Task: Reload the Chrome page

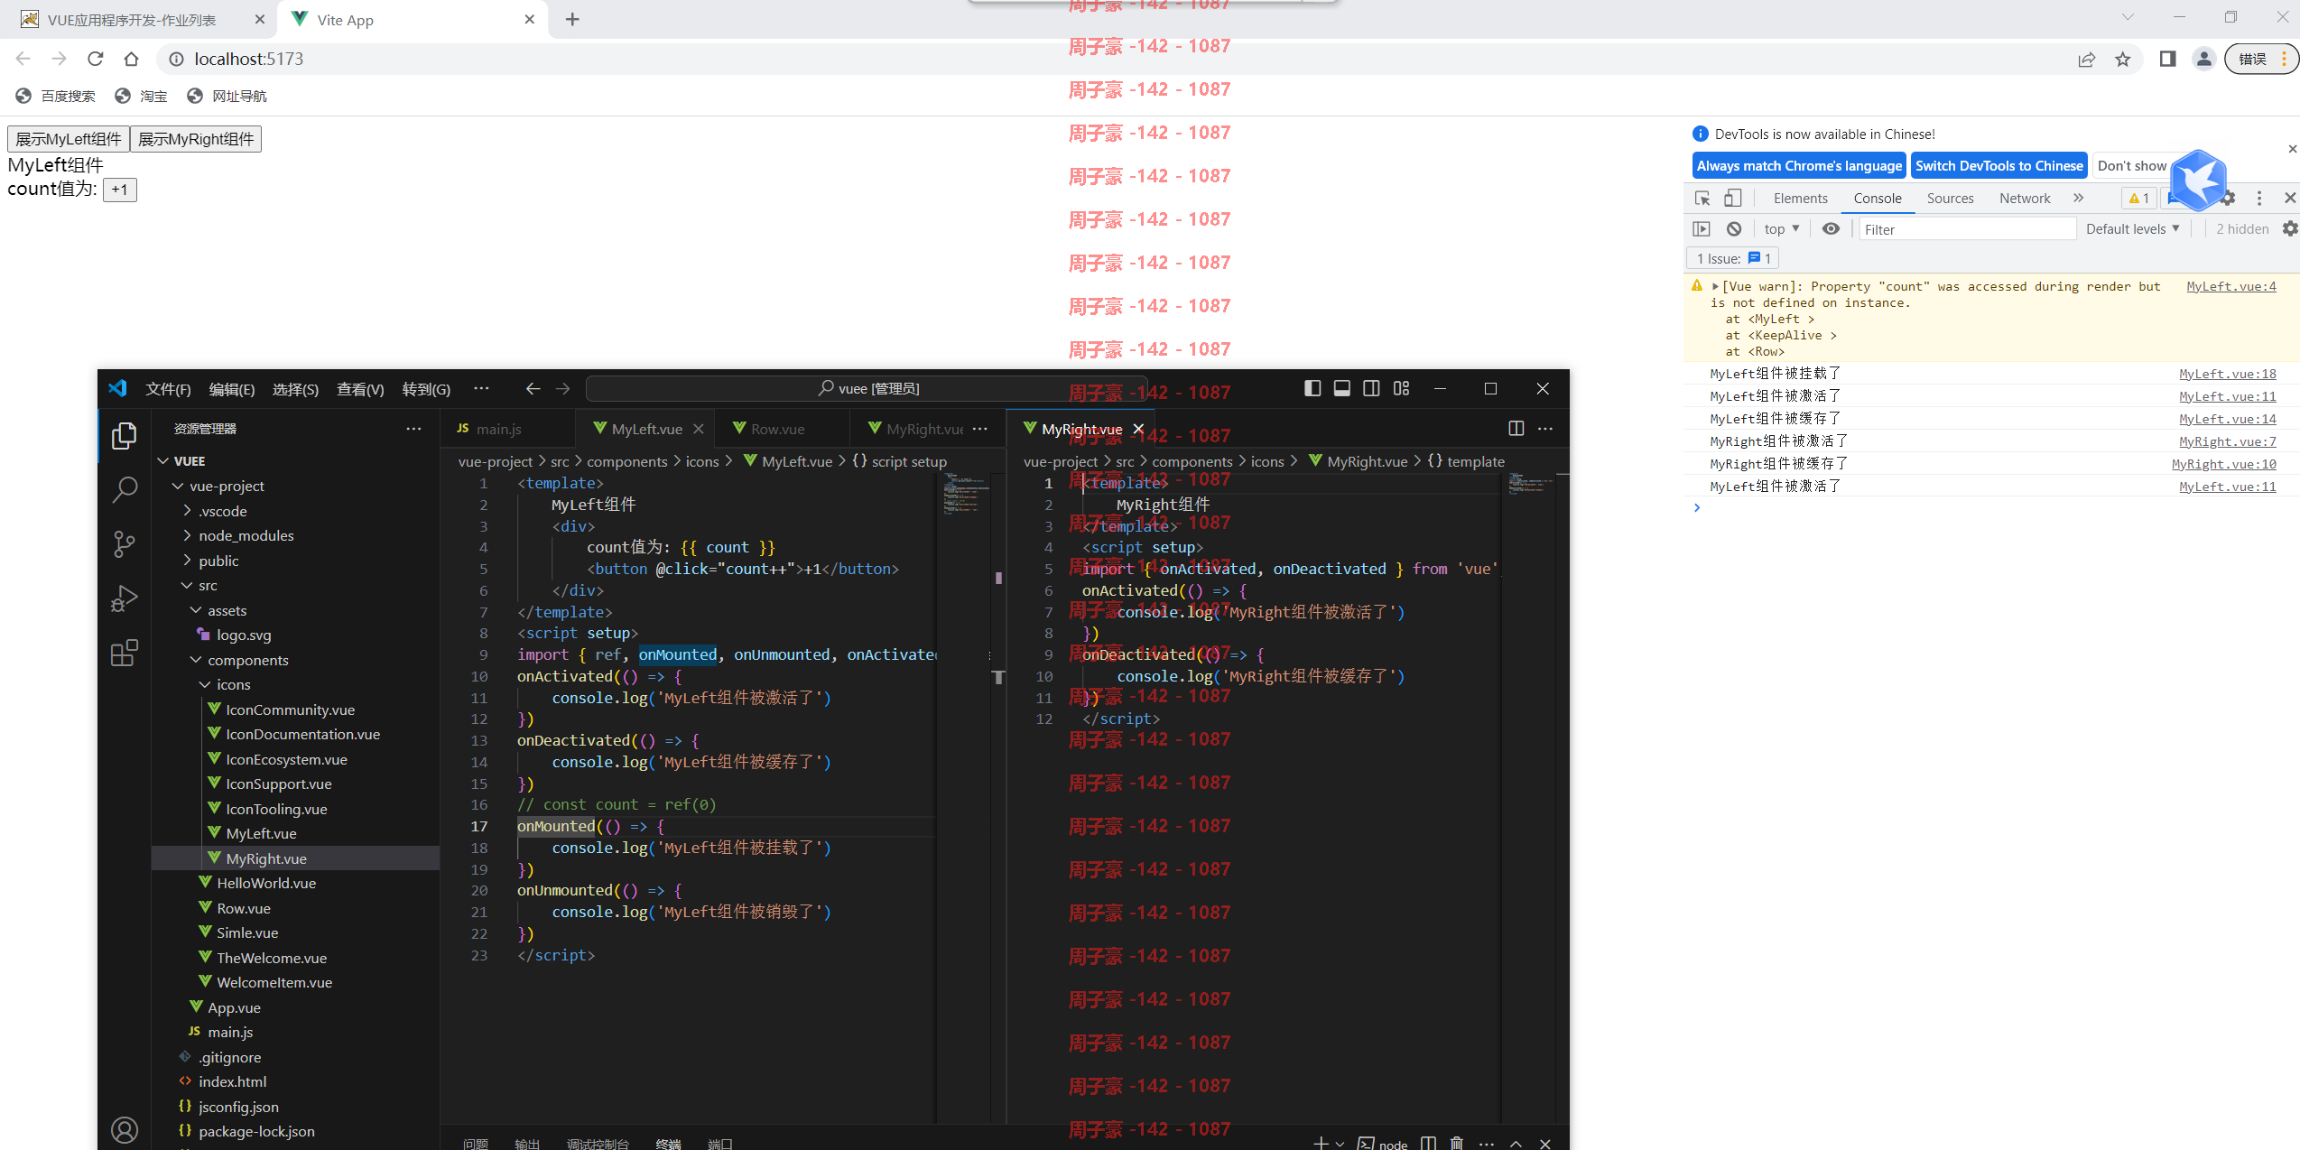Action: point(96,59)
